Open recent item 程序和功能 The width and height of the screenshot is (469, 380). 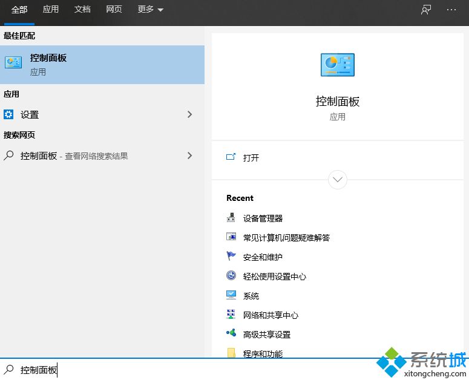pos(263,354)
